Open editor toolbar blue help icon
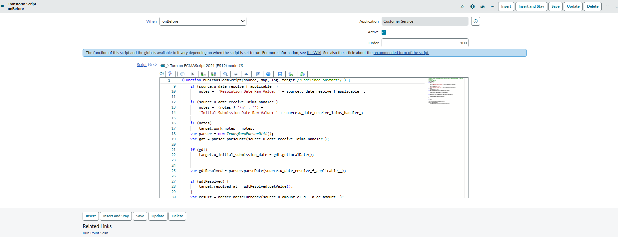Screen dimensions: 618x237 tap(268, 74)
